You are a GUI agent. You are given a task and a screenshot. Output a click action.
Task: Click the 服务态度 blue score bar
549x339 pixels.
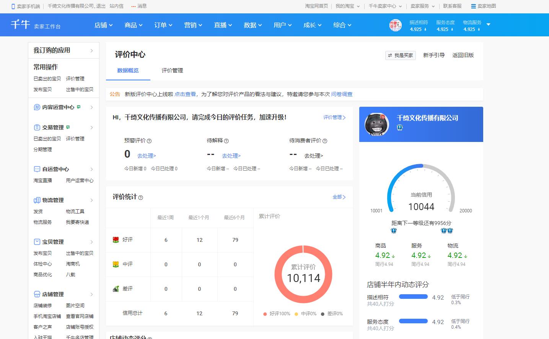click(x=413, y=321)
